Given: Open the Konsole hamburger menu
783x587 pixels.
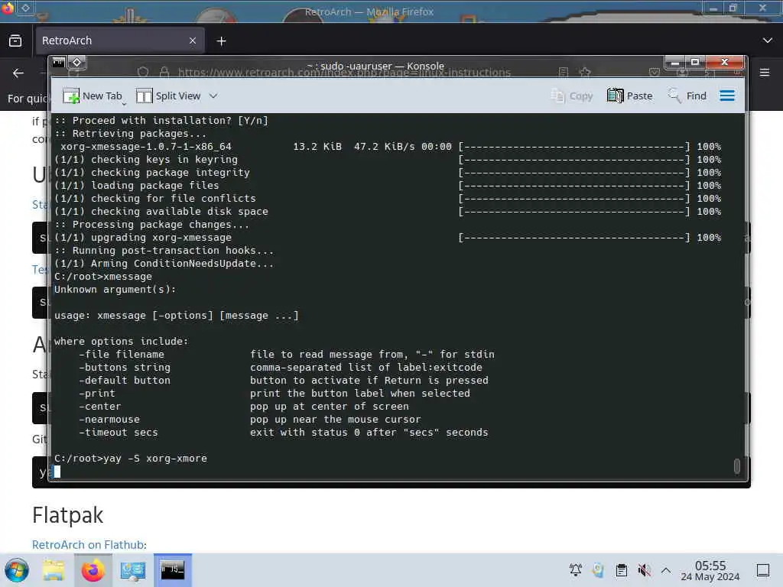Looking at the screenshot, I should pyautogui.click(x=727, y=96).
